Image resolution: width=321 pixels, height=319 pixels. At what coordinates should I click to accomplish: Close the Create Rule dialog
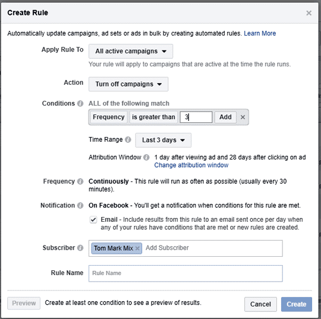pyautogui.click(x=309, y=13)
